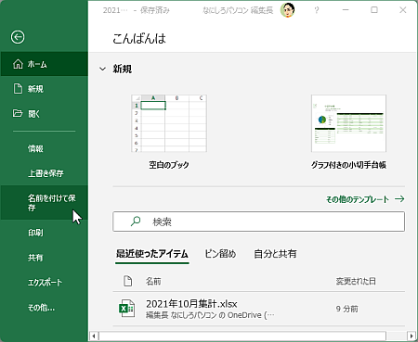Open the 印刷 page
The image size is (418, 342).
(x=45, y=233)
